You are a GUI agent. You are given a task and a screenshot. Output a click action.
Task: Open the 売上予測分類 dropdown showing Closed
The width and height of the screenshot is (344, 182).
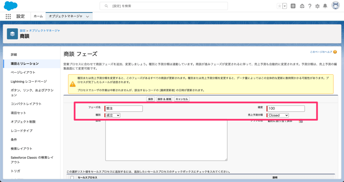[x=278, y=115]
